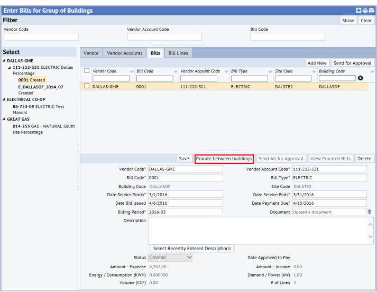Click the Prorate between buildings button

tap(224, 159)
